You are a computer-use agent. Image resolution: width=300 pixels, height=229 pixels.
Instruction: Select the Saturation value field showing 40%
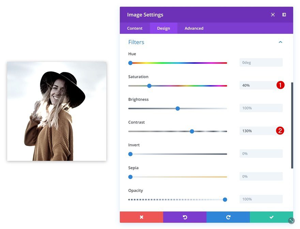(261, 85)
